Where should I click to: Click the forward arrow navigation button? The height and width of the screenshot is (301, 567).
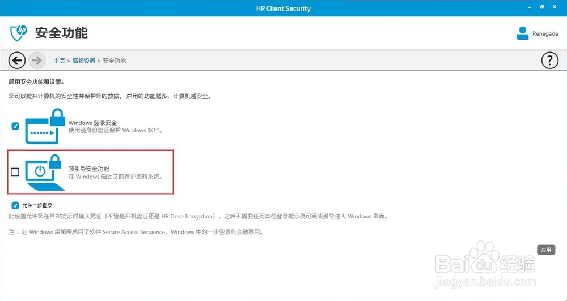(x=37, y=61)
